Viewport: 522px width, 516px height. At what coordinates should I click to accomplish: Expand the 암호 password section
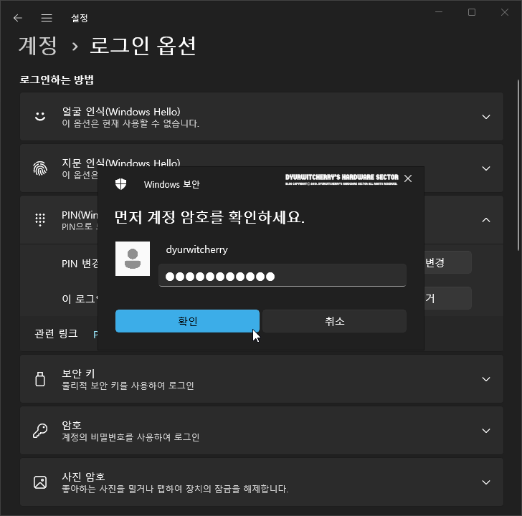click(x=486, y=431)
